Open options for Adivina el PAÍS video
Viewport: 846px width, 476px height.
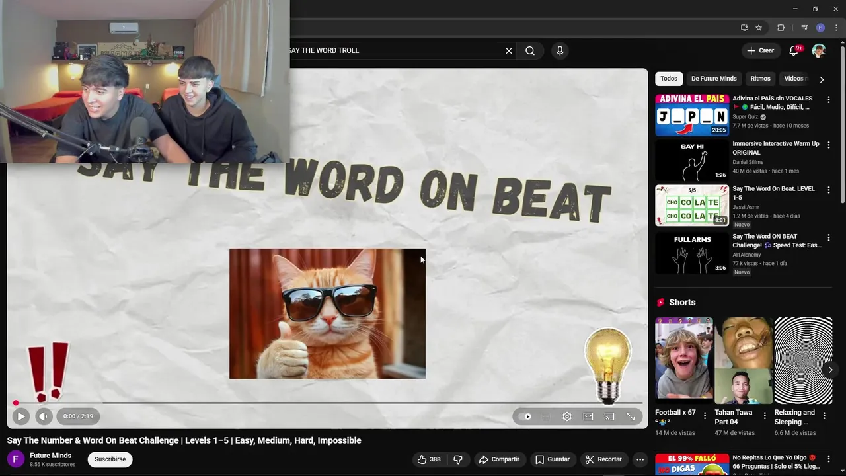pyautogui.click(x=829, y=100)
